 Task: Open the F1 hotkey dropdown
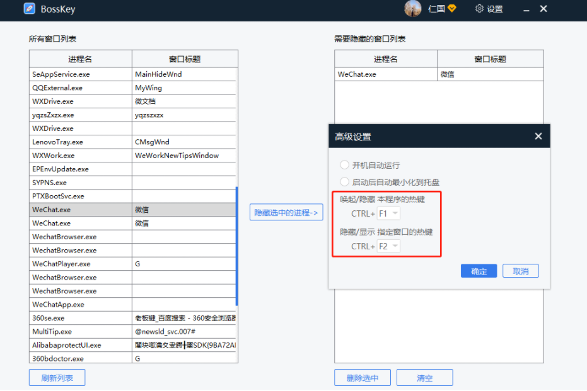click(388, 213)
